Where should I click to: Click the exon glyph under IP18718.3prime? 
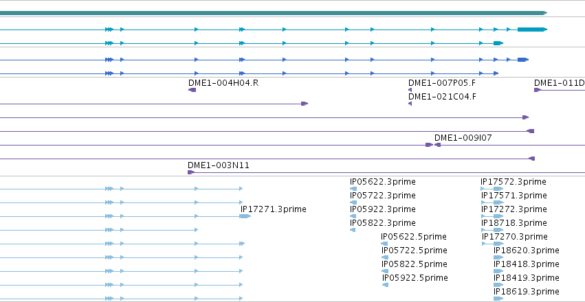click(x=498, y=230)
